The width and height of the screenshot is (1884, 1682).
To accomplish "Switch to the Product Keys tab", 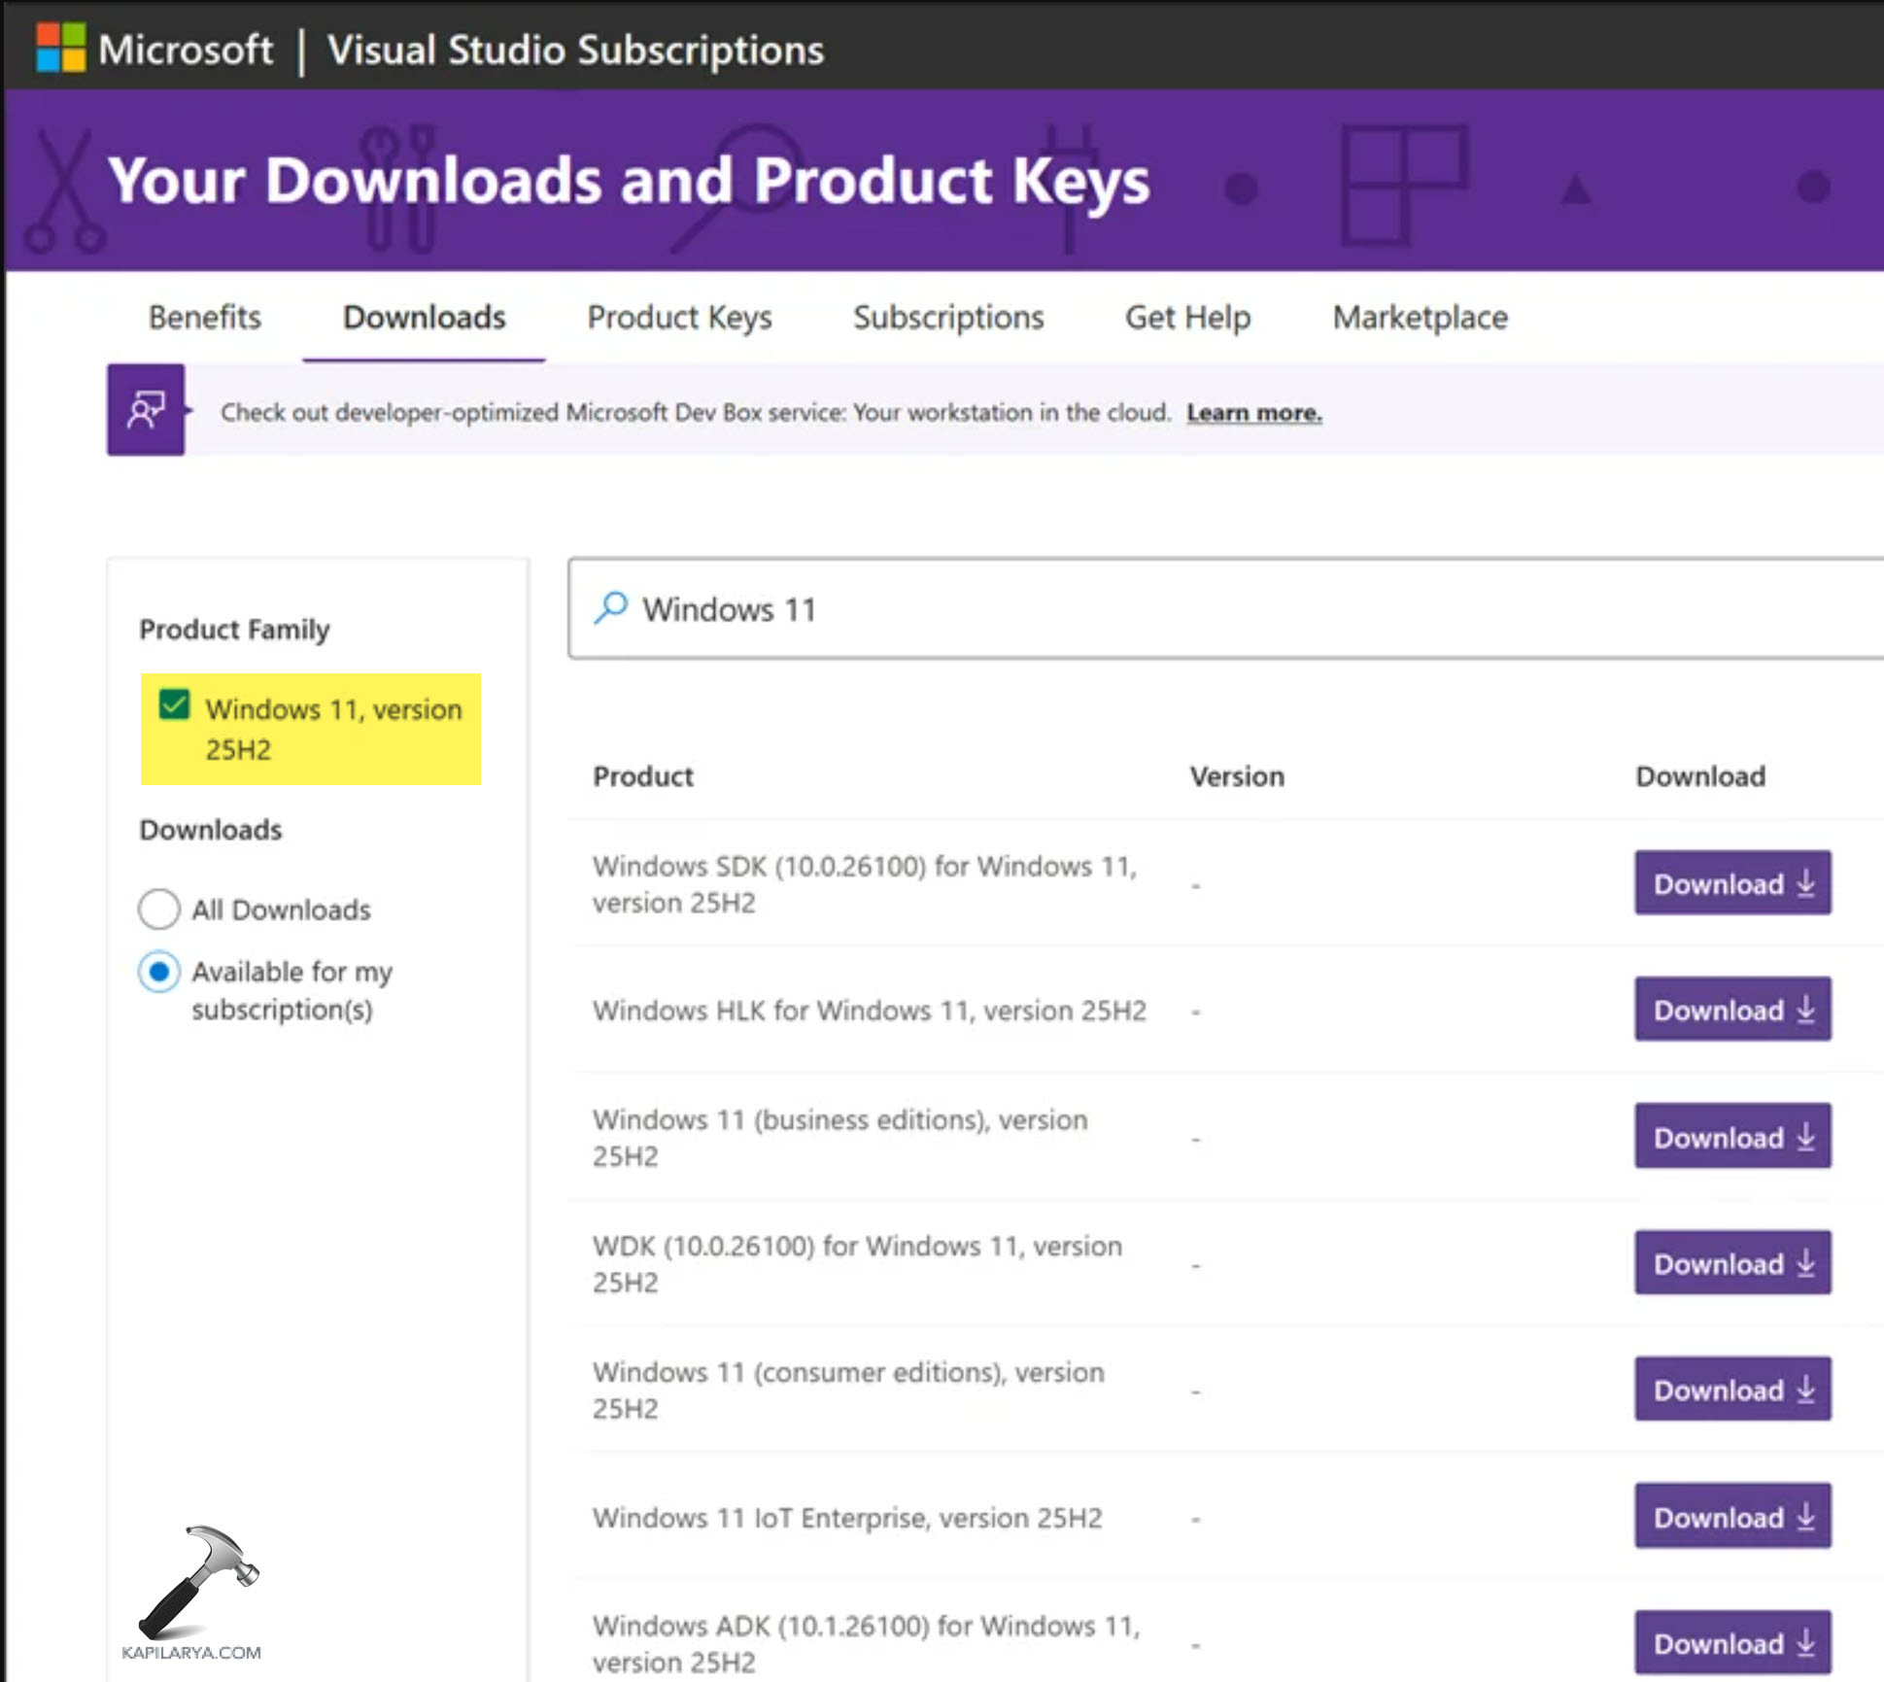I will [679, 318].
